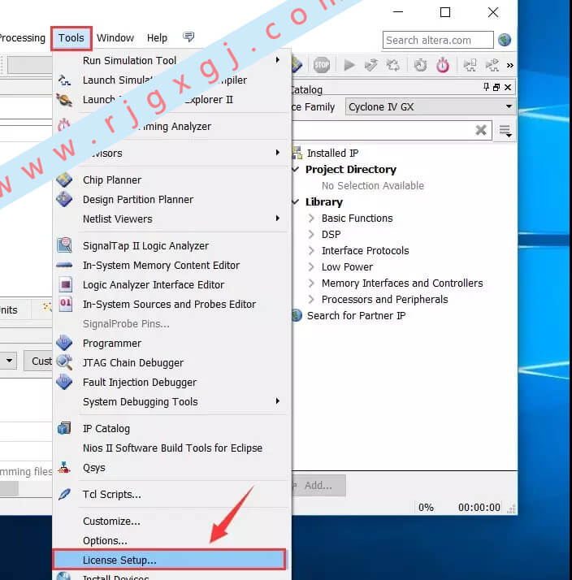Image resolution: width=572 pixels, height=580 pixels.
Task: Open the Device Family Cyclone IV GX dropdown
Action: coord(431,106)
